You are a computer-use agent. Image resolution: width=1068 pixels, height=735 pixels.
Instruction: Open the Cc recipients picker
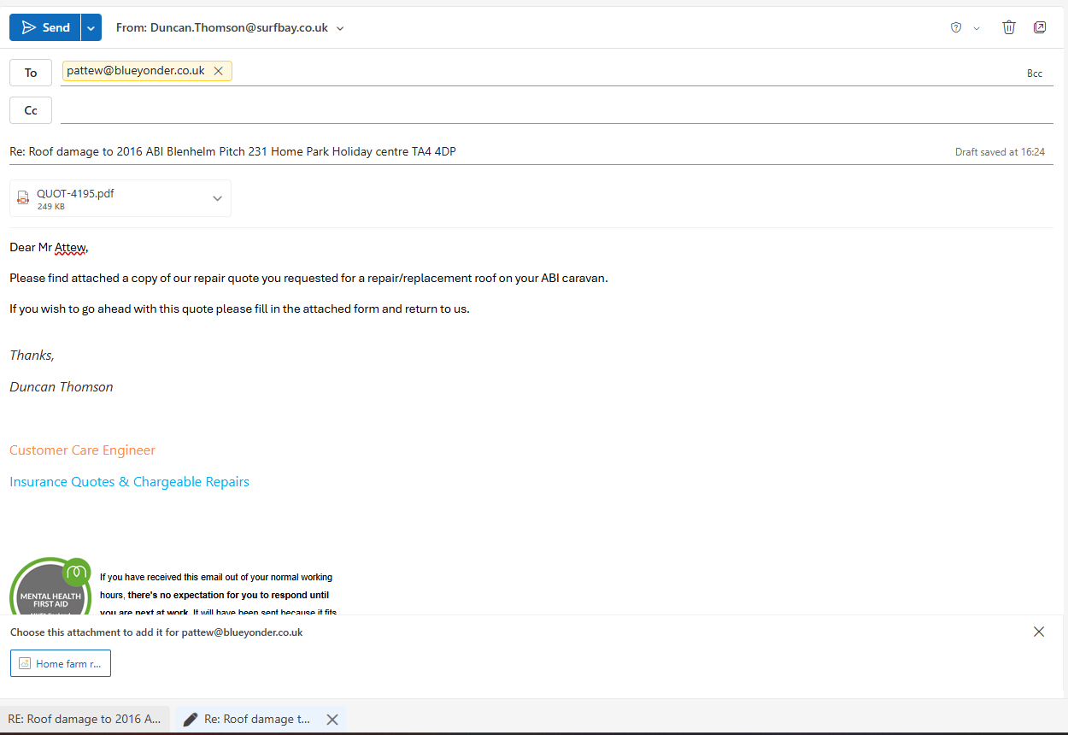point(31,110)
